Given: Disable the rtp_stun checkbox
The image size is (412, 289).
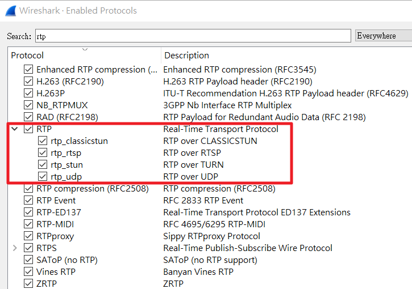Looking at the screenshot, I should click(43, 164).
